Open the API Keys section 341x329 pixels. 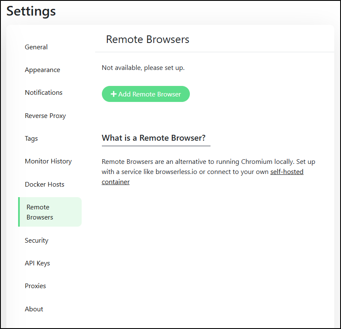pyautogui.click(x=37, y=263)
